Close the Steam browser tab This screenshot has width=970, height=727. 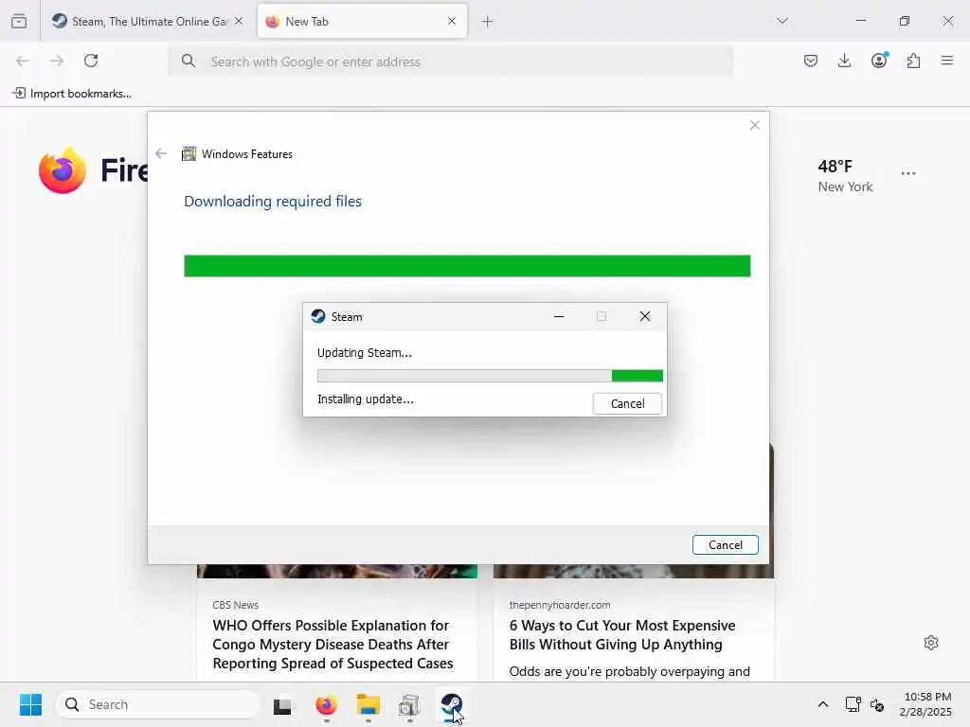pyautogui.click(x=239, y=21)
